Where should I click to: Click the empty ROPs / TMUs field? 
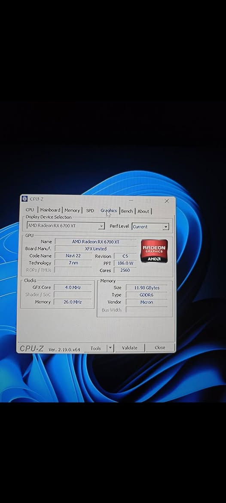pyautogui.click(x=73, y=270)
